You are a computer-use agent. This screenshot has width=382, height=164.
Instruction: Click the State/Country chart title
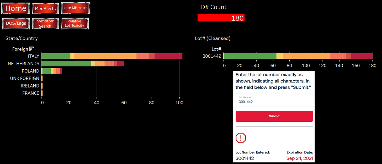22,38
